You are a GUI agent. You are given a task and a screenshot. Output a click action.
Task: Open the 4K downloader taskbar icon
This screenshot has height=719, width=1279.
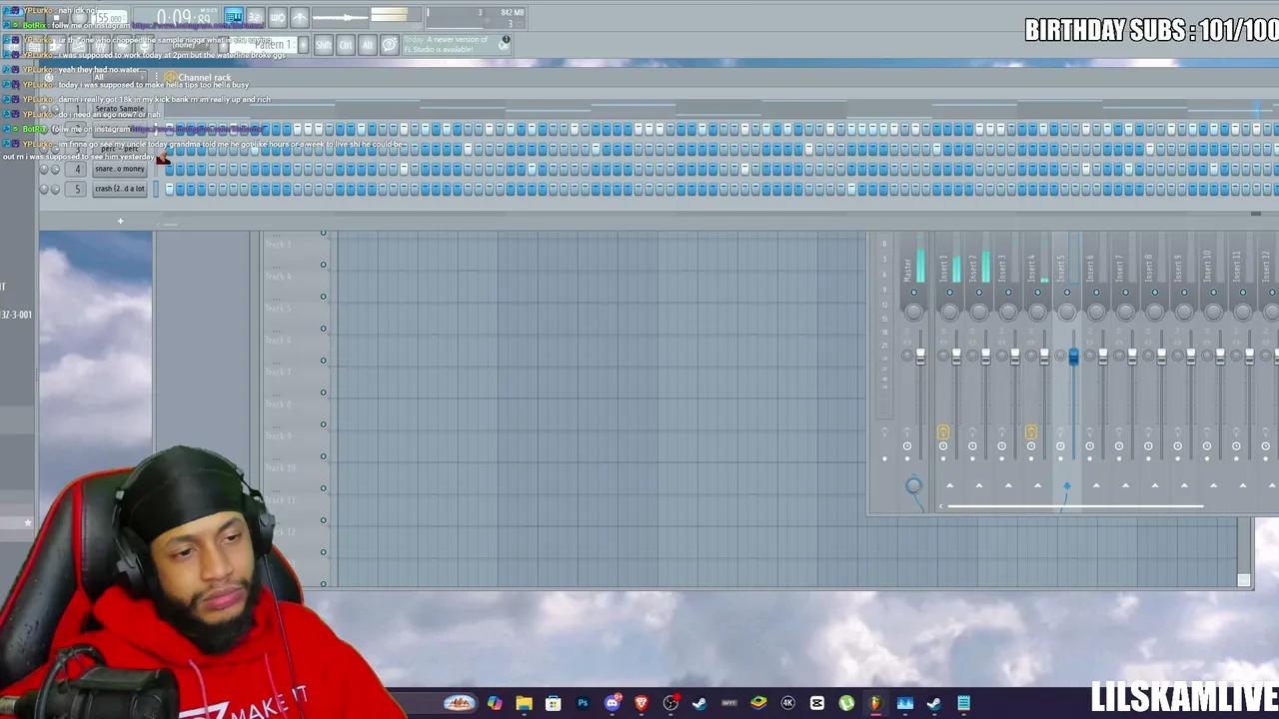(x=787, y=703)
